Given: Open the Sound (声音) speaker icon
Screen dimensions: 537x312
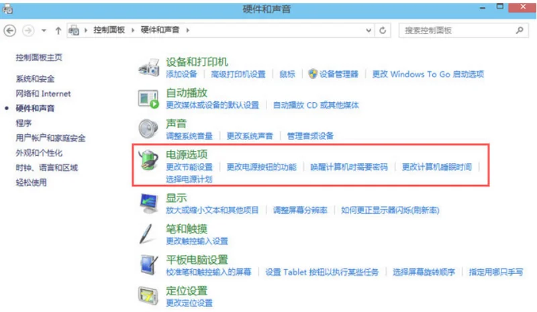Looking at the screenshot, I should click(x=148, y=128).
